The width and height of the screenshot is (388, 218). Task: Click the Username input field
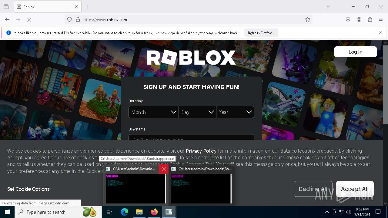tap(191, 137)
